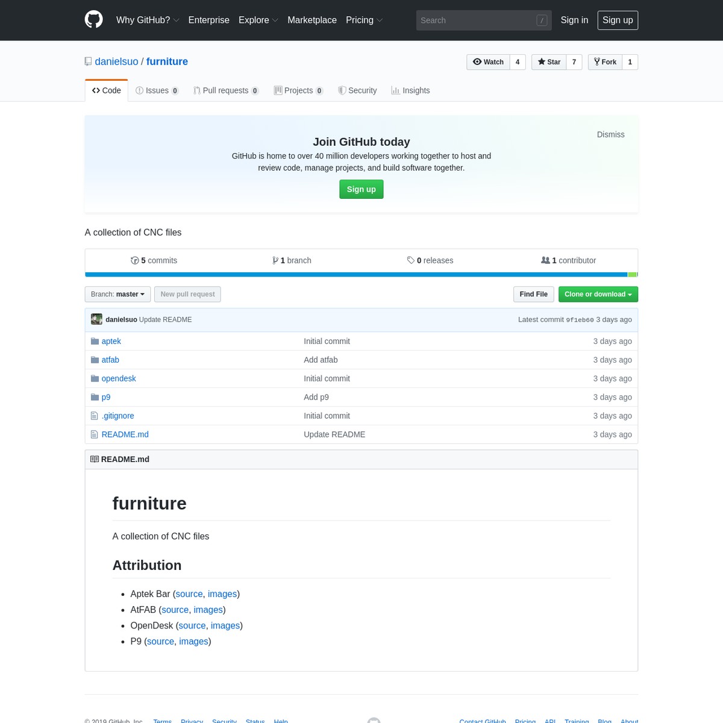This screenshot has width=723, height=723.
Task: Open the p9 folder
Action: click(x=106, y=397)
